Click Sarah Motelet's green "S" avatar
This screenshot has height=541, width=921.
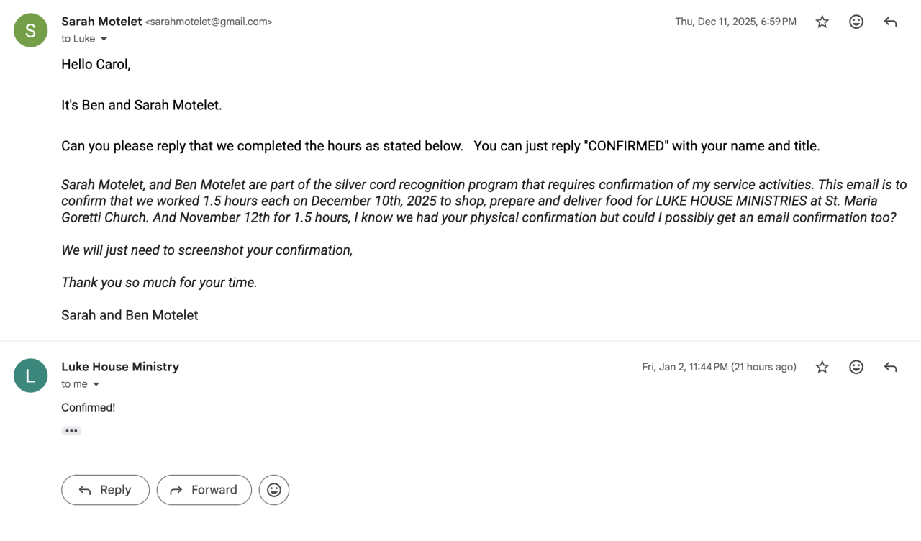(30, 30)
